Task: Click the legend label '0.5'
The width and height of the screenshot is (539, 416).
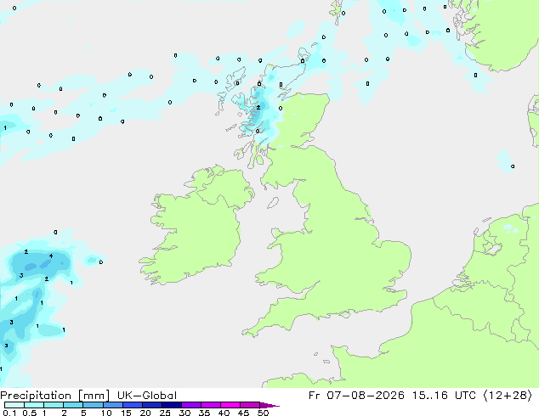Action: (30, 413)
